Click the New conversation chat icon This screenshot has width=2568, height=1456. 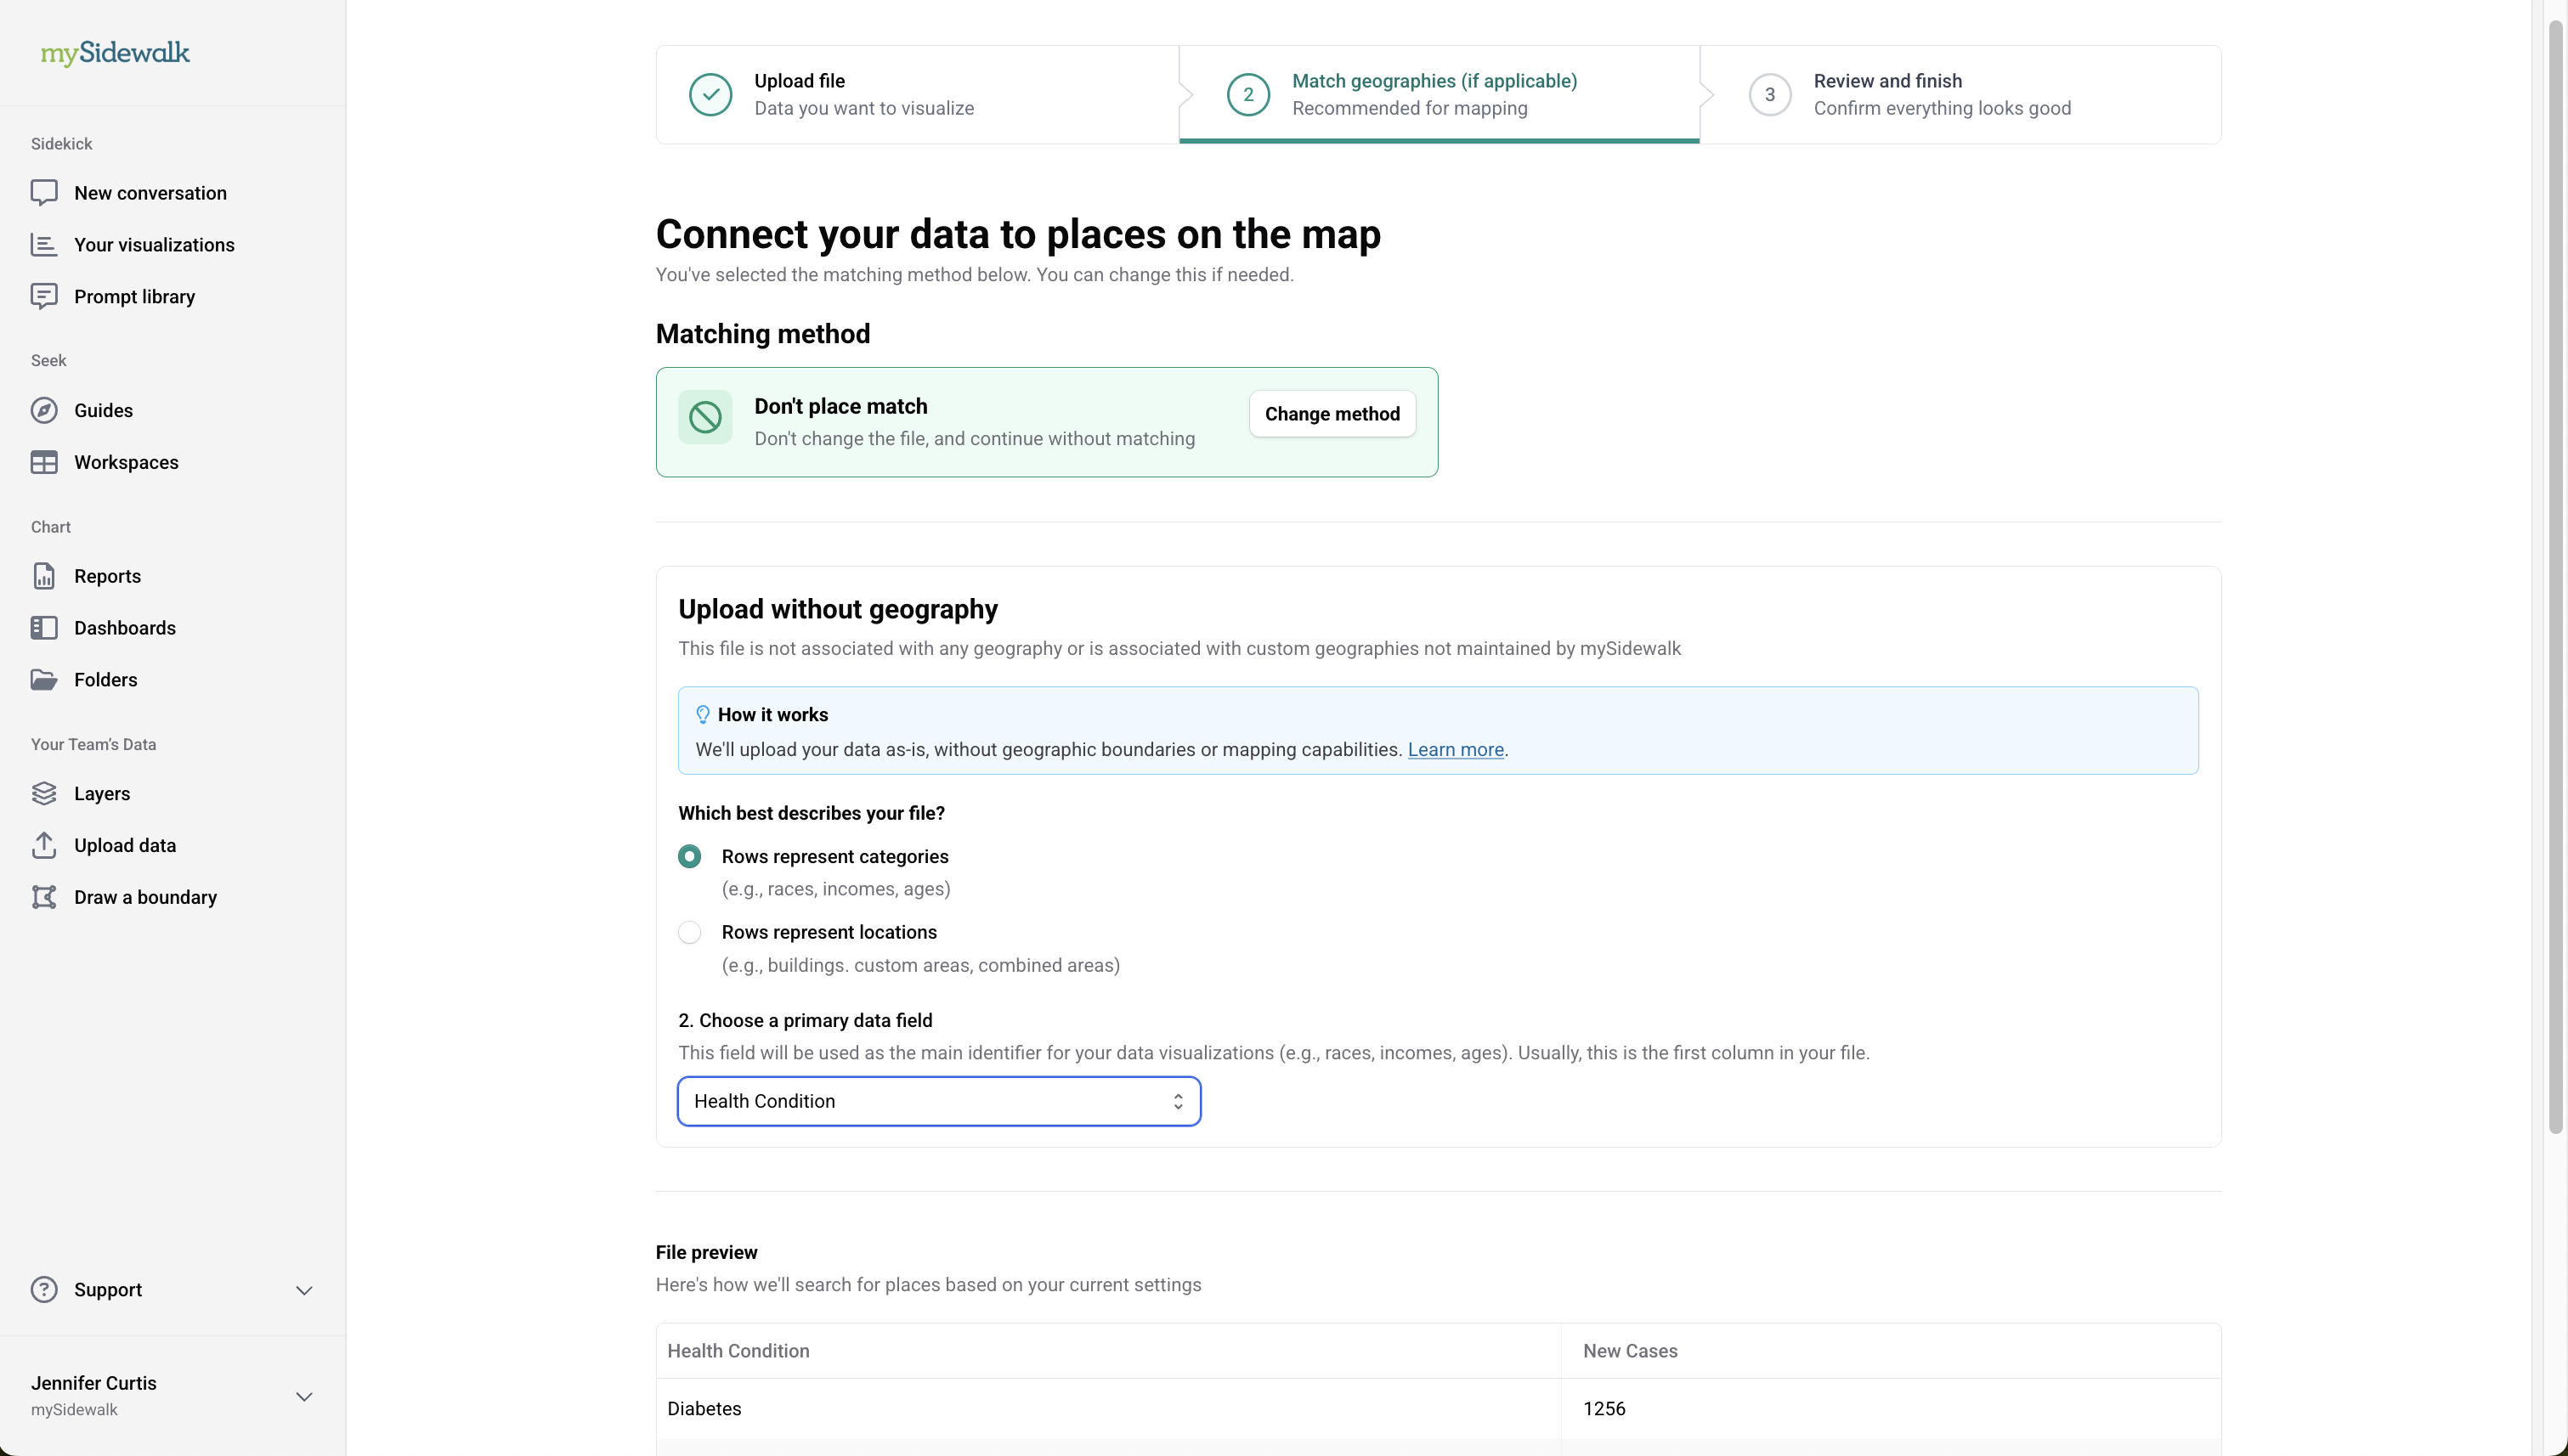click(44, 192)
